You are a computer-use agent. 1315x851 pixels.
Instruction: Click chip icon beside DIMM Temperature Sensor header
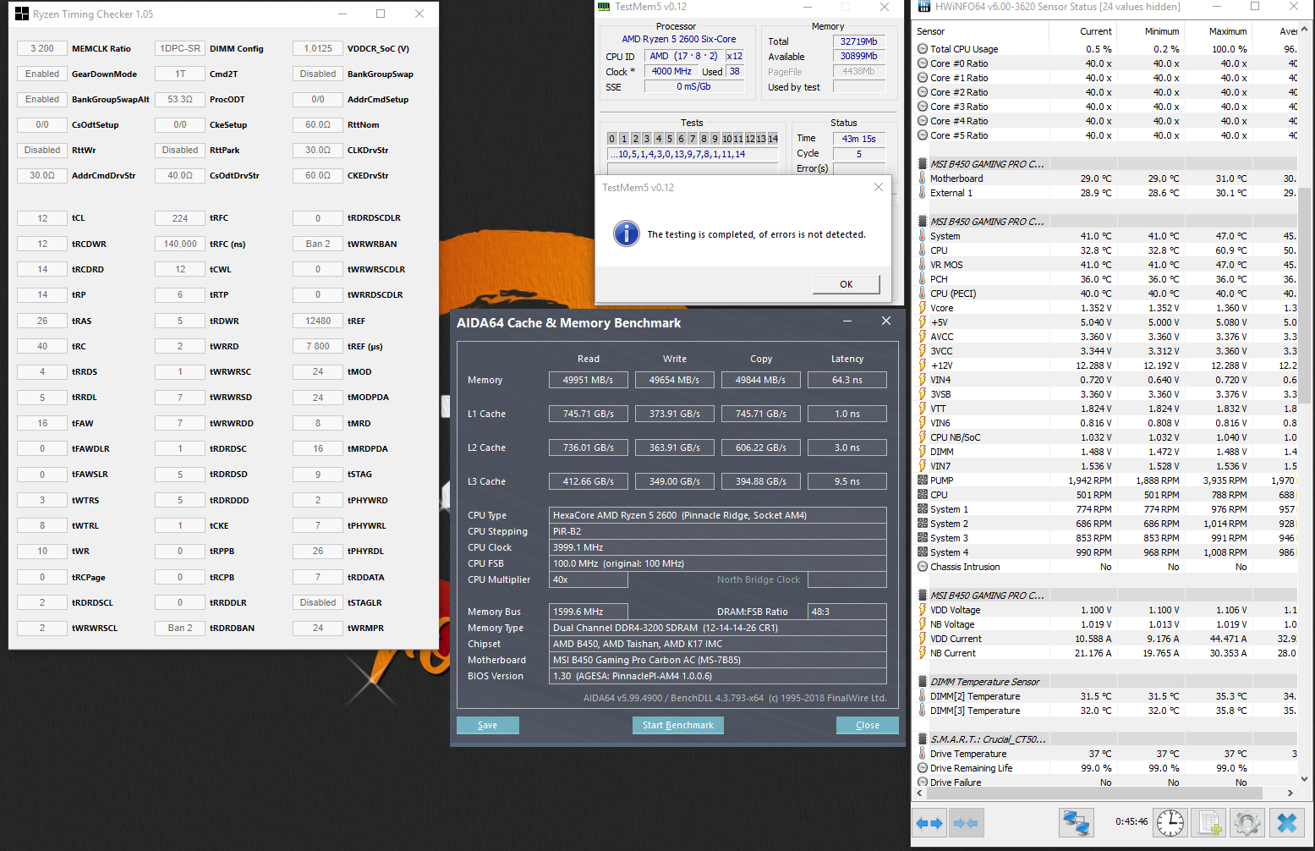pos(923,682)
